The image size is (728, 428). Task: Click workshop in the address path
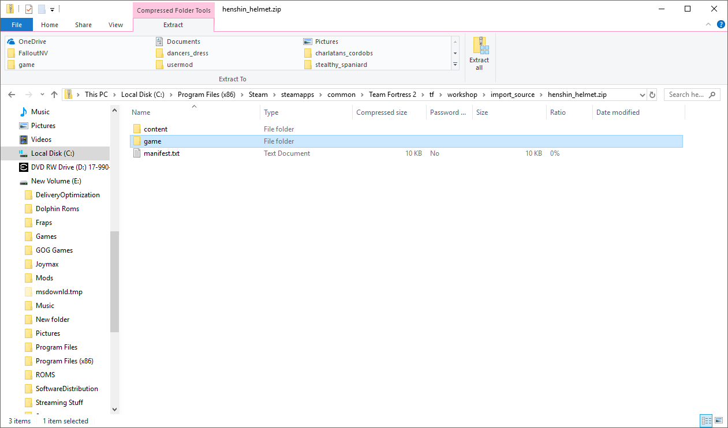click(462, 95)
